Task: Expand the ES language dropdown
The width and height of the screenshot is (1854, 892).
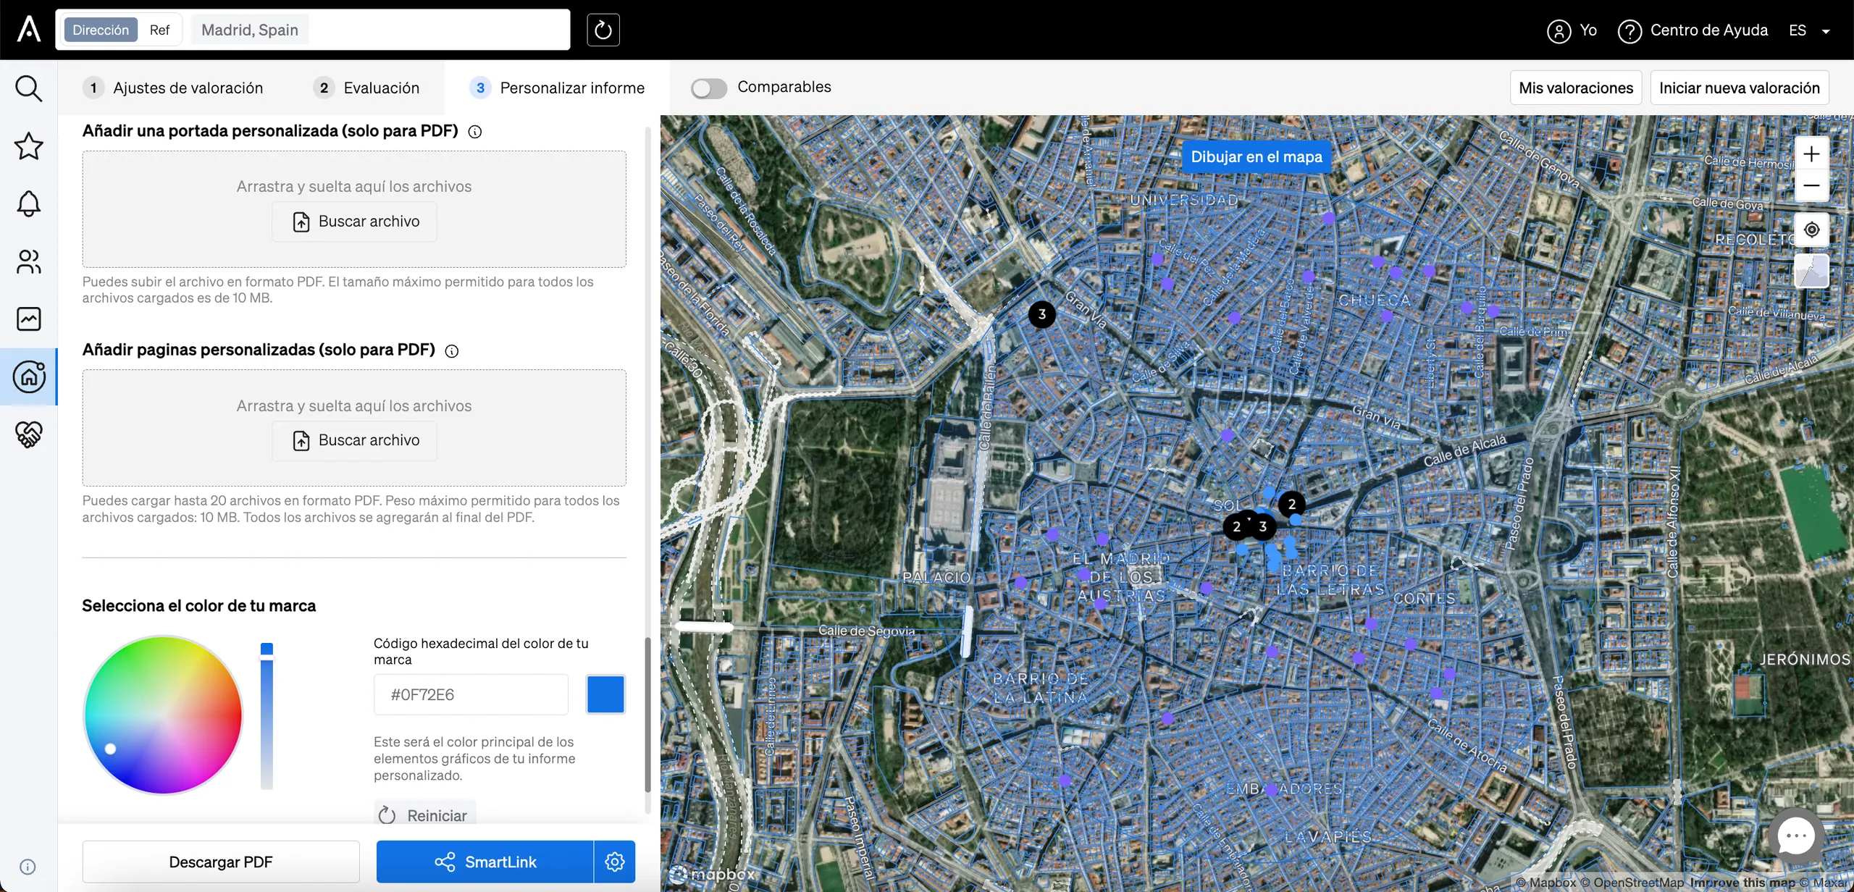Action: point(1808,30)
